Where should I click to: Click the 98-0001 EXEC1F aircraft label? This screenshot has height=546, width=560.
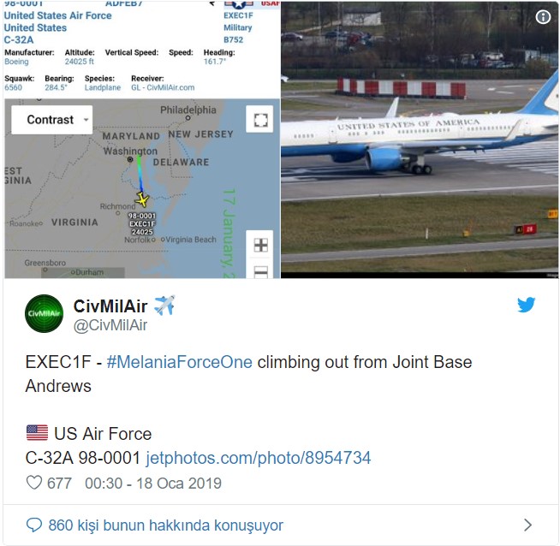(141, 223)
